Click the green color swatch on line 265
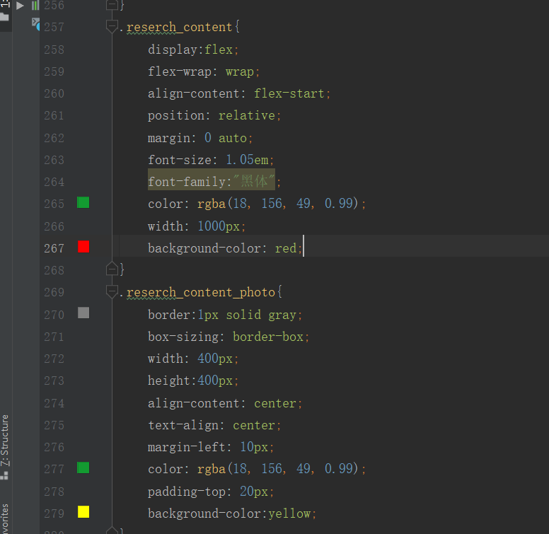This screenshot has width=549, height=534. pos(83,203)
